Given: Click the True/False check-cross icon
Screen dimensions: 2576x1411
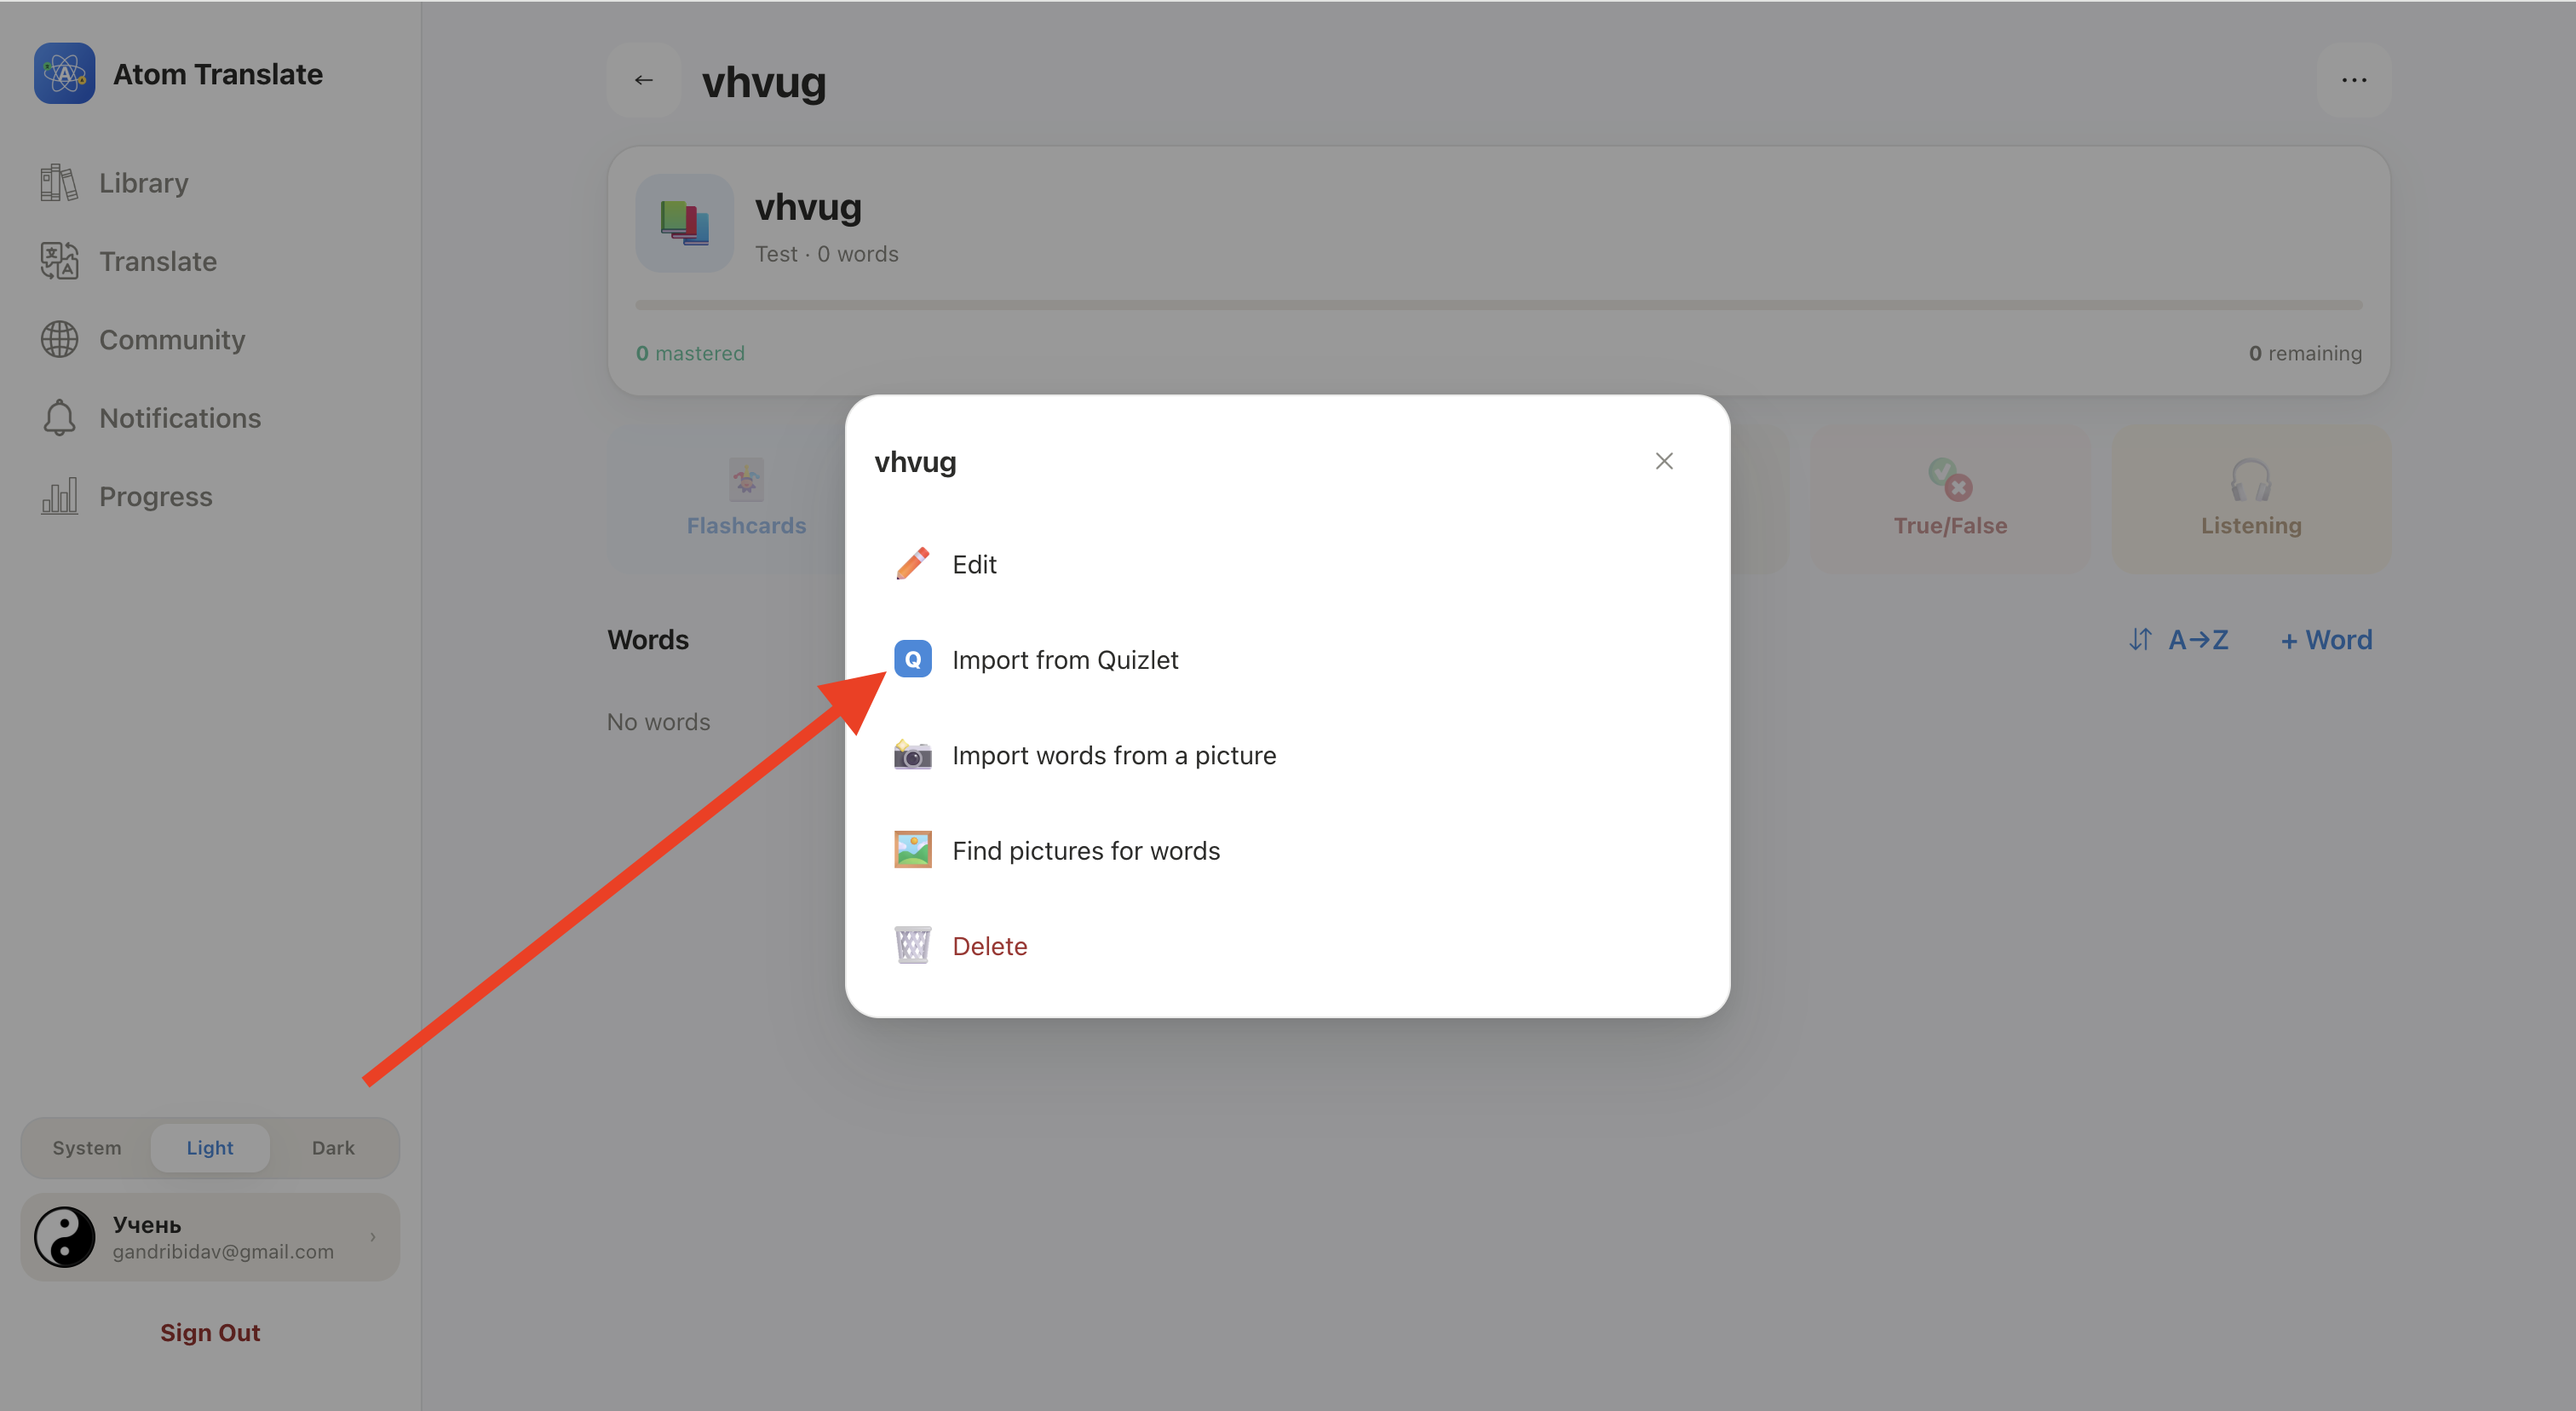Looking at the screenshot, I should click(x=1950, y=479).
